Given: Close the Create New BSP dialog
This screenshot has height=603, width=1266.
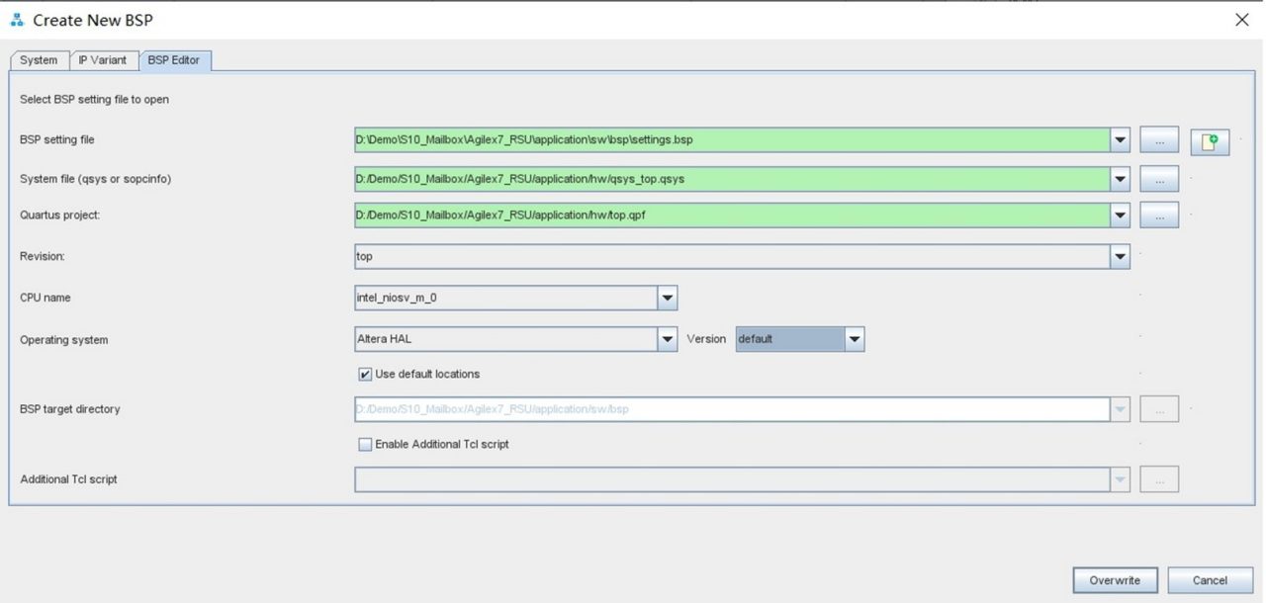Looking at the screenshot, I should pos(1242,20).
